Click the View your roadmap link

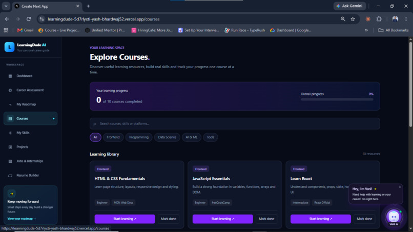(x=22, y=219)
